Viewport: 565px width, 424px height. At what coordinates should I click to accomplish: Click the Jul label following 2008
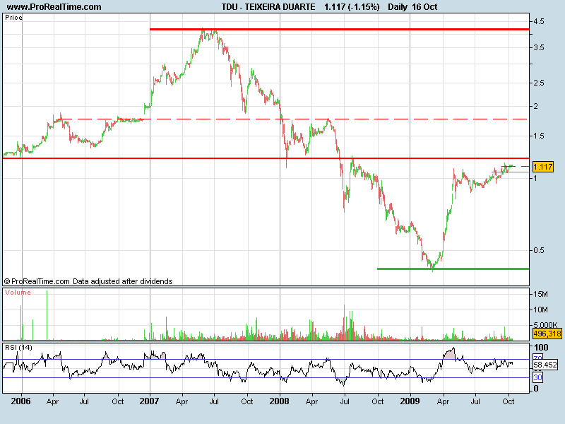click(345, 401)
